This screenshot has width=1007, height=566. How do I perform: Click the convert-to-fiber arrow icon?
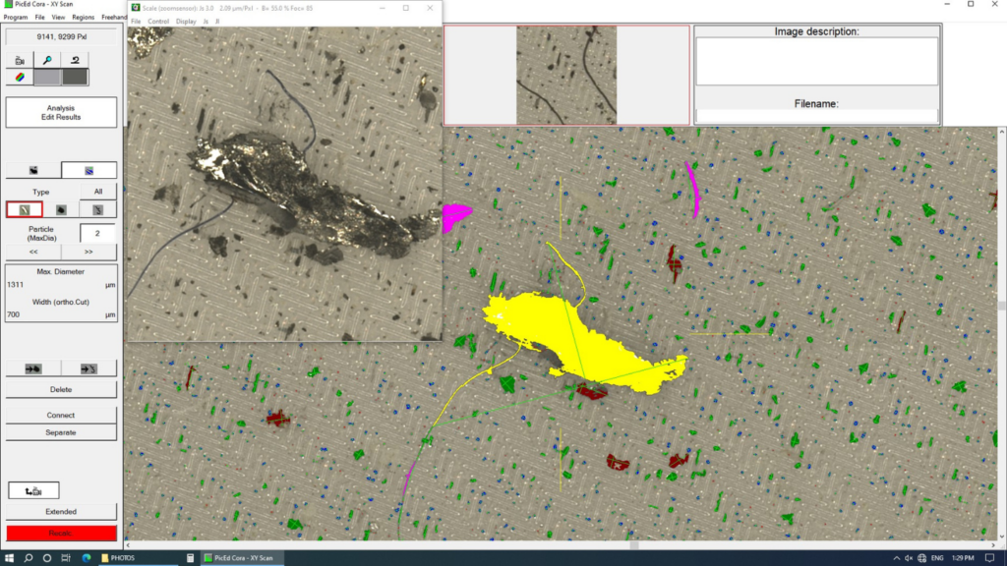[x=89, y=368]
